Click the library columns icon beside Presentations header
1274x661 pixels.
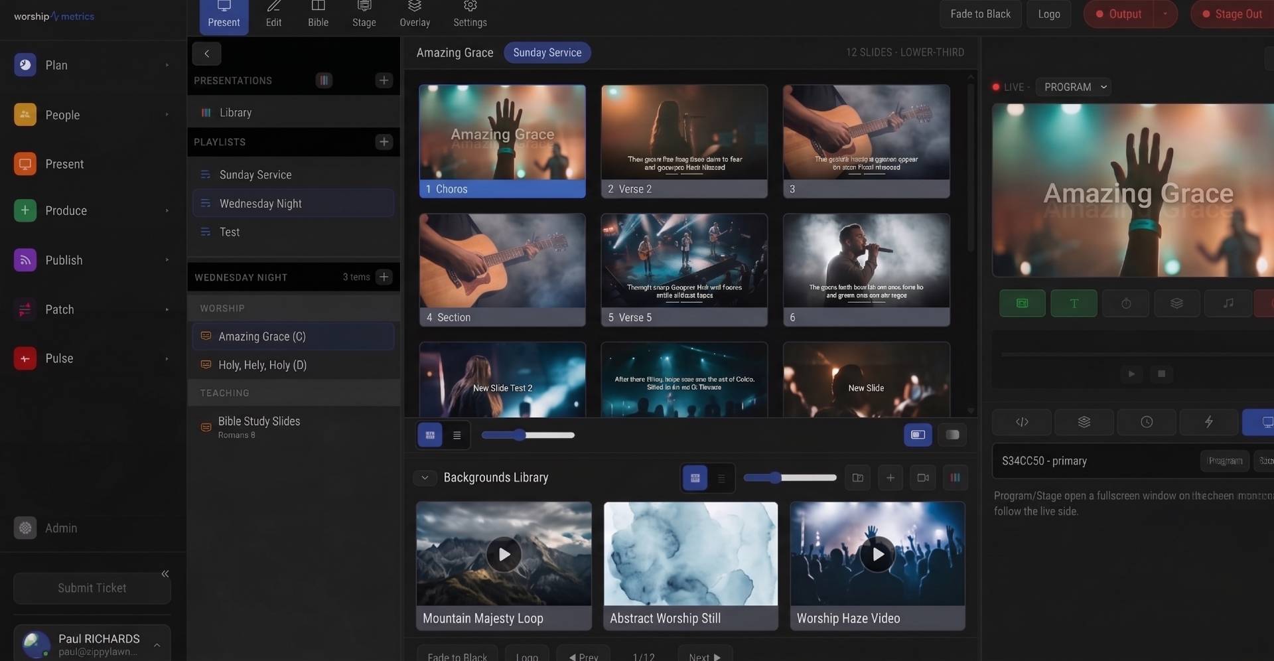pyautogui.click(x=324, y=80)
